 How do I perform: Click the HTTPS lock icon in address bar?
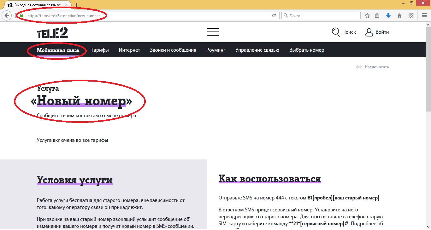tap(21, 15)
